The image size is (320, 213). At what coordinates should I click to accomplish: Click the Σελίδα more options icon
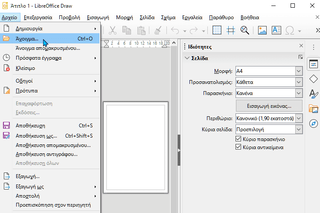300,57
